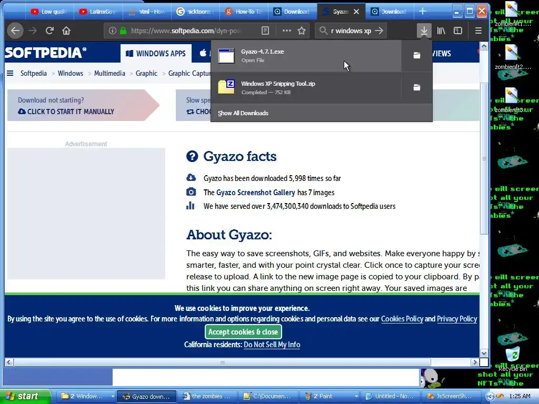The width and height of the screenshot is (539, 404).
Task: Click the horizontal scrollbar left arrow
Action: click(x=9, y=362)
